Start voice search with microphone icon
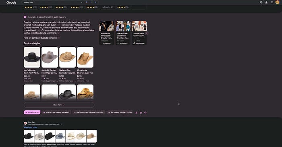This screenshot has height=147, width=282. [86, 2]
